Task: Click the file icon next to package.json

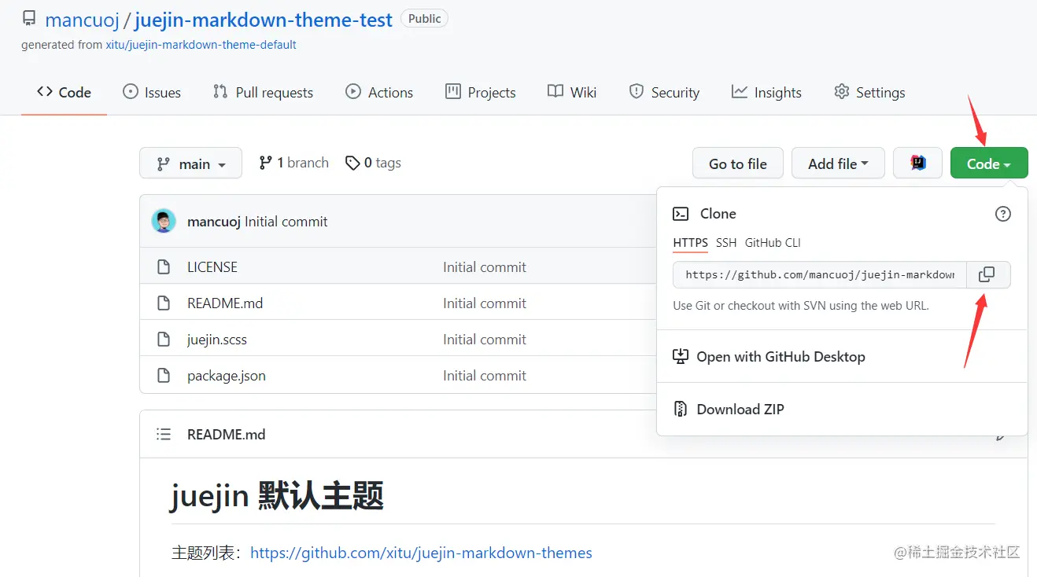Action: (164, 376)
